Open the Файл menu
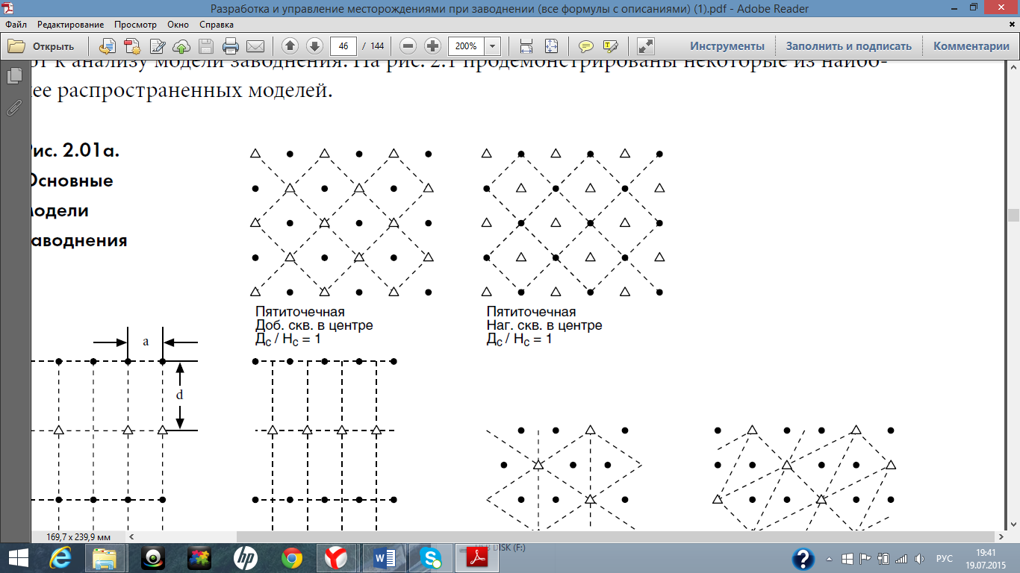This screenshot has height=573, width=1020. pos(16,25)
